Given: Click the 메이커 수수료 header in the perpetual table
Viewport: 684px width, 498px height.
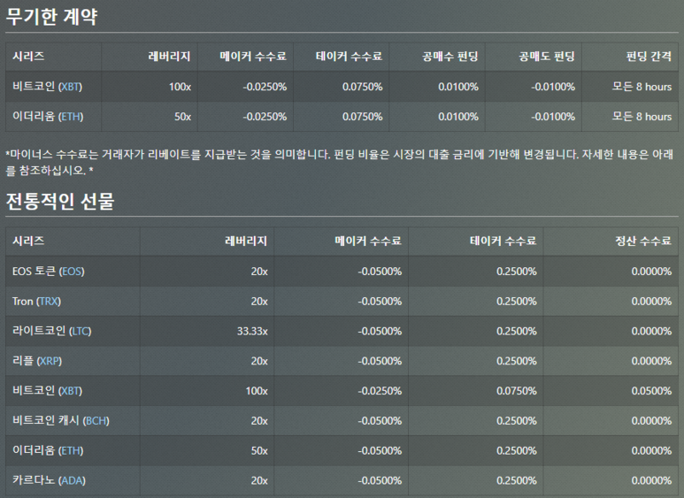Looking at the screenshot, I should 253,57.
